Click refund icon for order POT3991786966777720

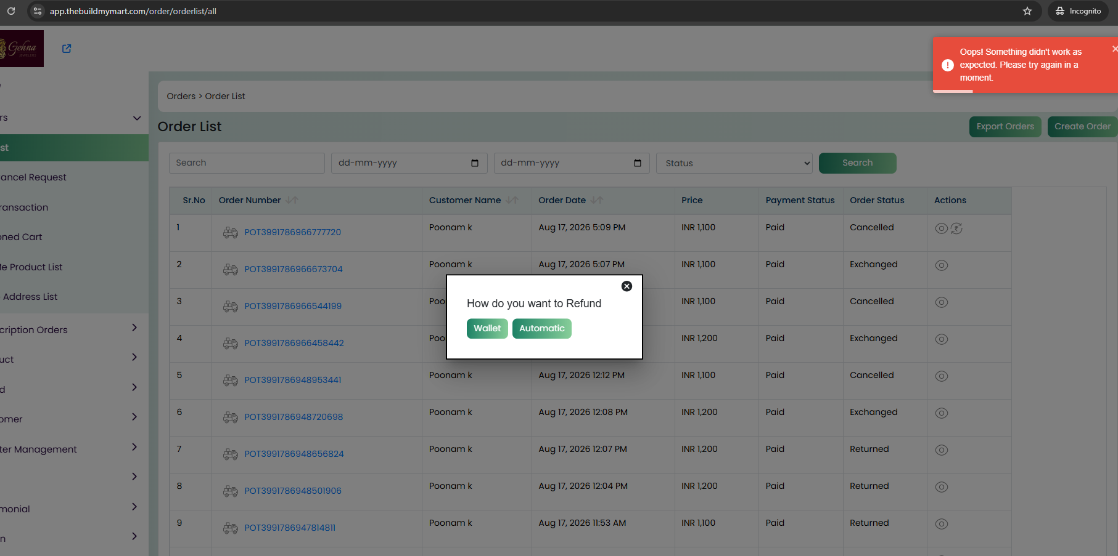(x=956, y=228)
